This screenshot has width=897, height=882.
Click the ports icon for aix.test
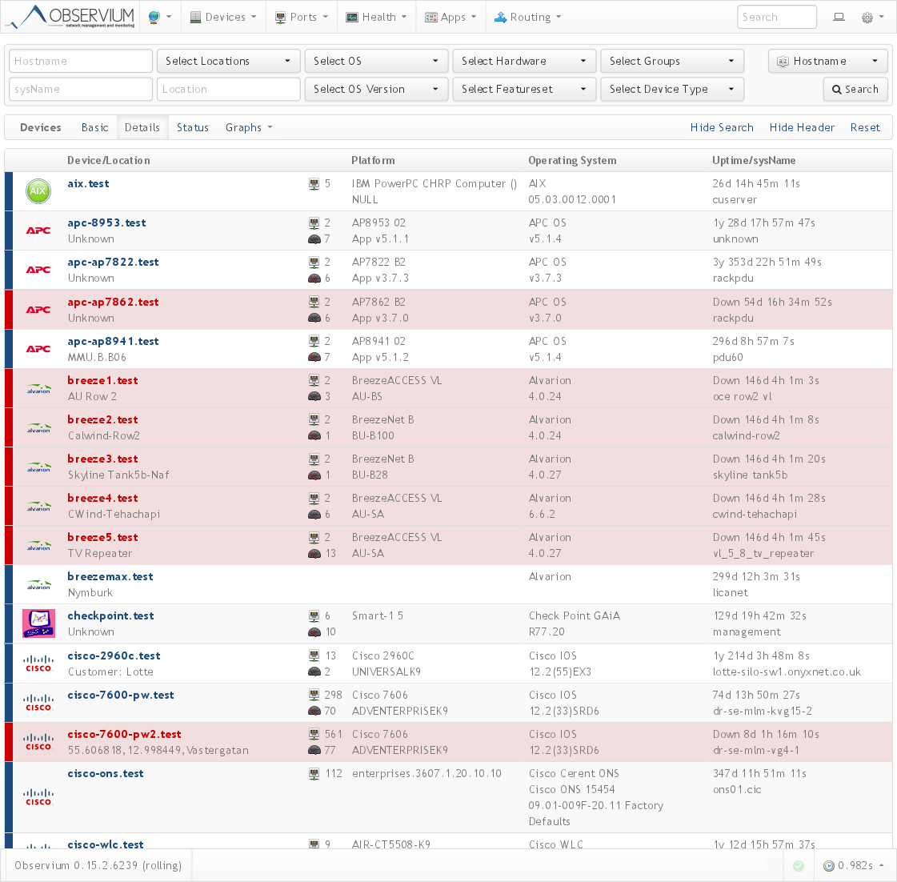tap(314, 184)
